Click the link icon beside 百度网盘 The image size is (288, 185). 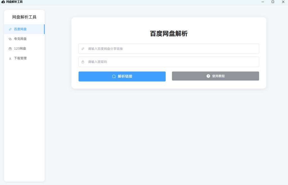tap(10, 29)
